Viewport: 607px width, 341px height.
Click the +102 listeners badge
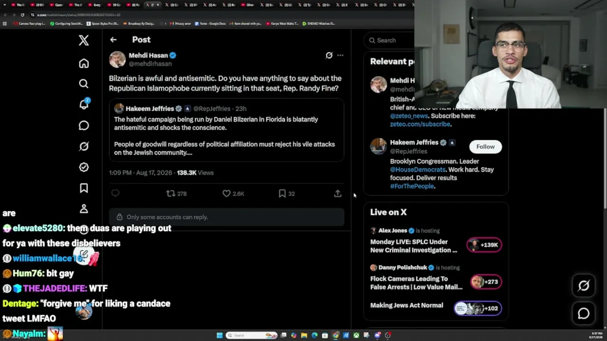(478, 308)
